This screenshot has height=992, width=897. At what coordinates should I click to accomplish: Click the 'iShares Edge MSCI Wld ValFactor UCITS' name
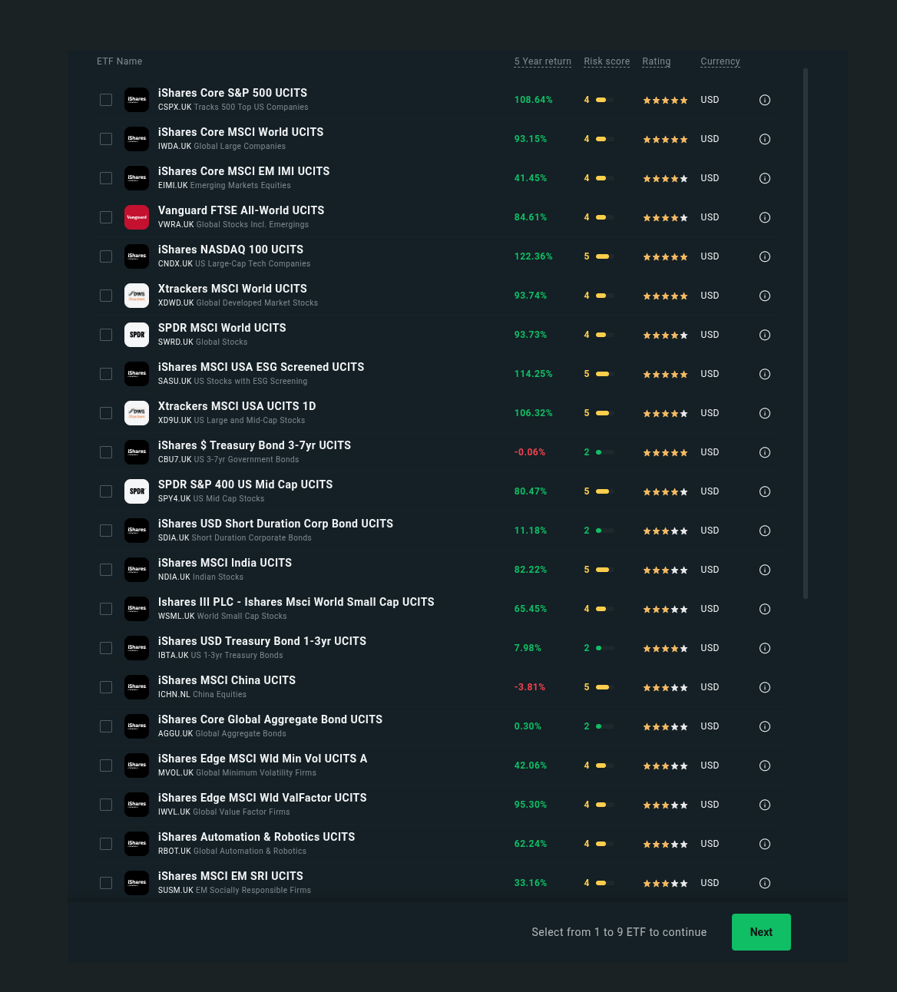pyautogui.click(x=263, y=798)
